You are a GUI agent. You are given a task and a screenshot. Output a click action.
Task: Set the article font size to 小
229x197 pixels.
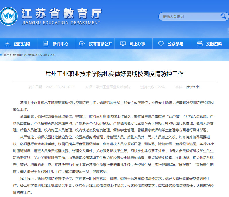197,87
